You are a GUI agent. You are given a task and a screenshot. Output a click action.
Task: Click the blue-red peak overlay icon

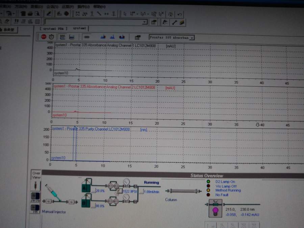pyautogui.click(x=122, y=37)
